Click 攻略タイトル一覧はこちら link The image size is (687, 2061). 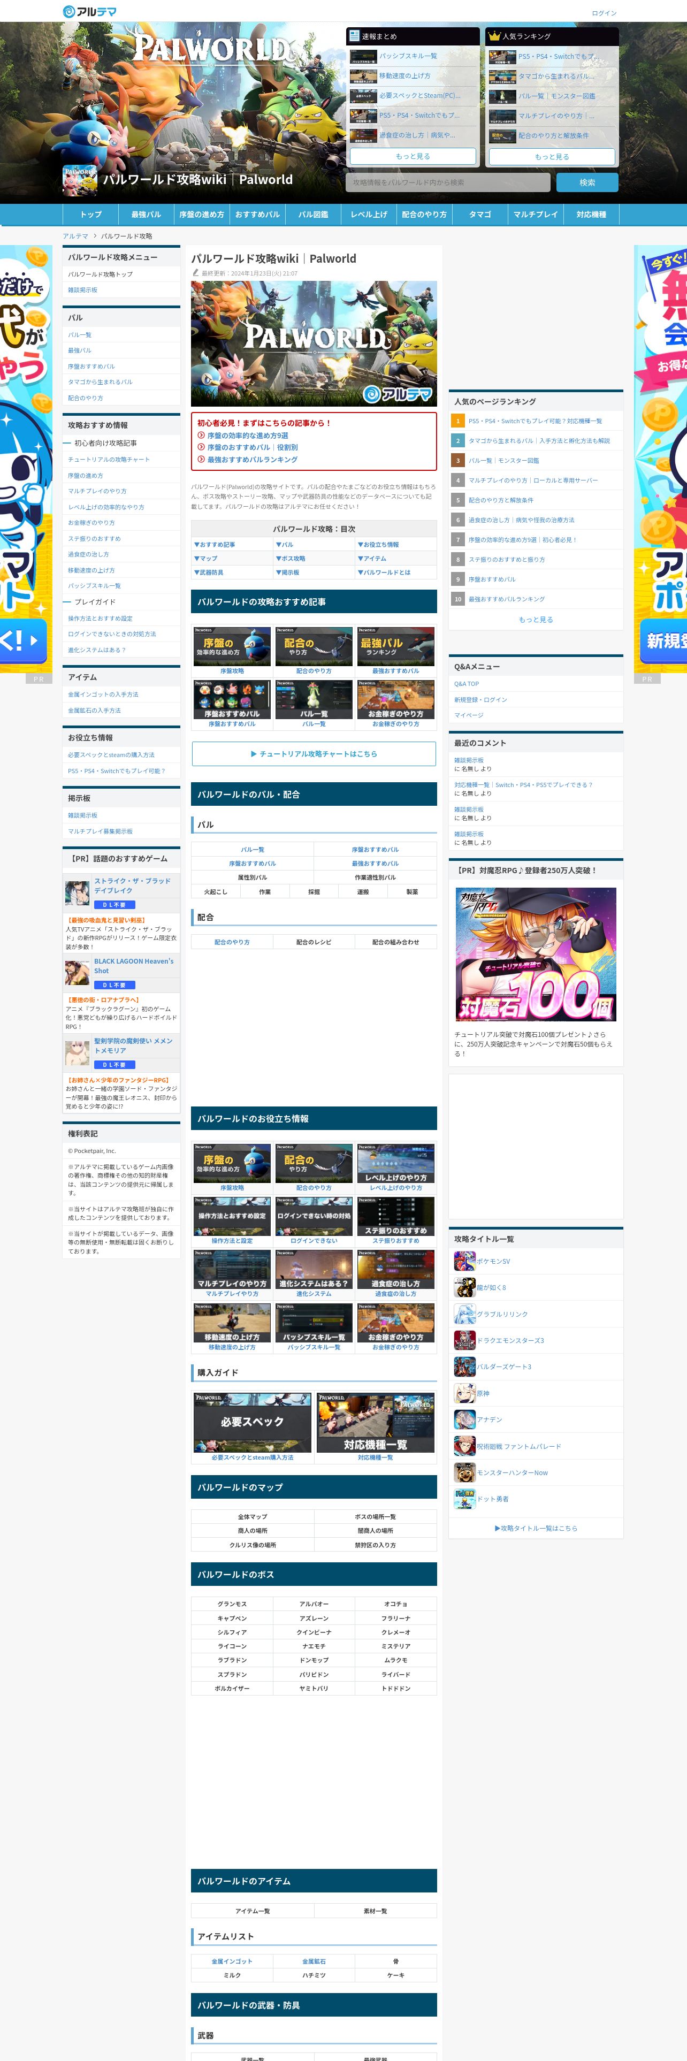536,1528
